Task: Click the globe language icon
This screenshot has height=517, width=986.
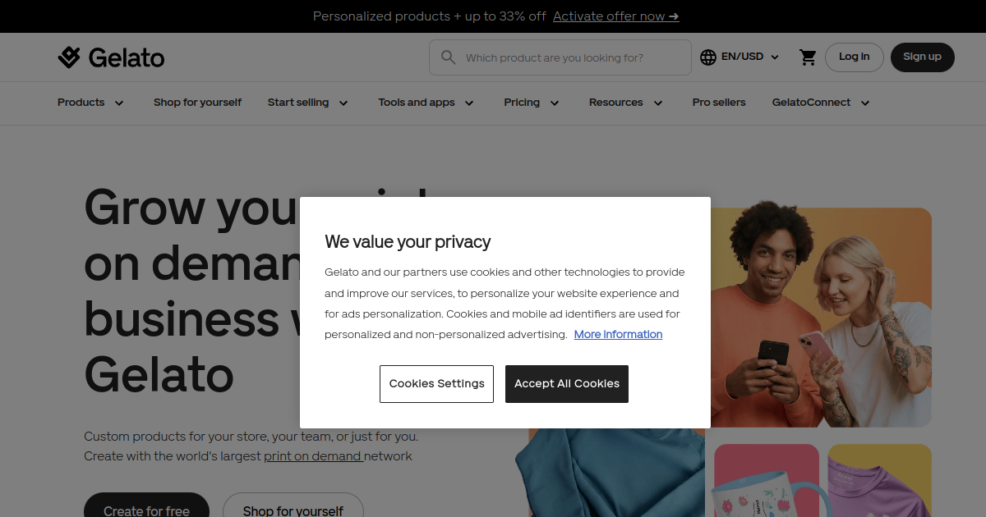Action: pyautogui.click(x=708, y=57)
